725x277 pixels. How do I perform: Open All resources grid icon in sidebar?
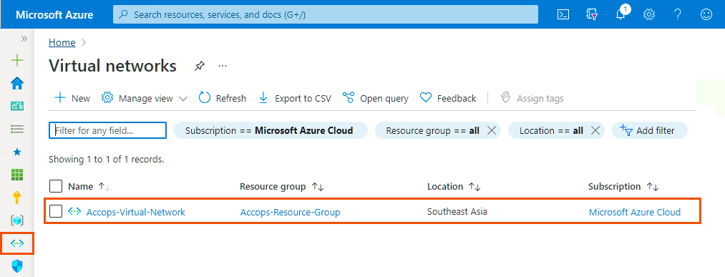click(17, 175)
